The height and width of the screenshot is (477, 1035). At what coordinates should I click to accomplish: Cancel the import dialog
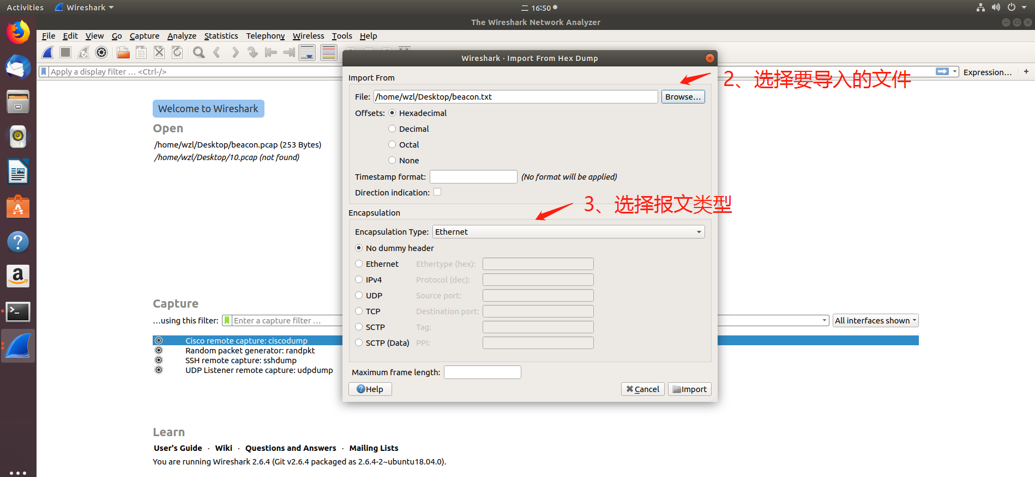(x=642, y=389)
